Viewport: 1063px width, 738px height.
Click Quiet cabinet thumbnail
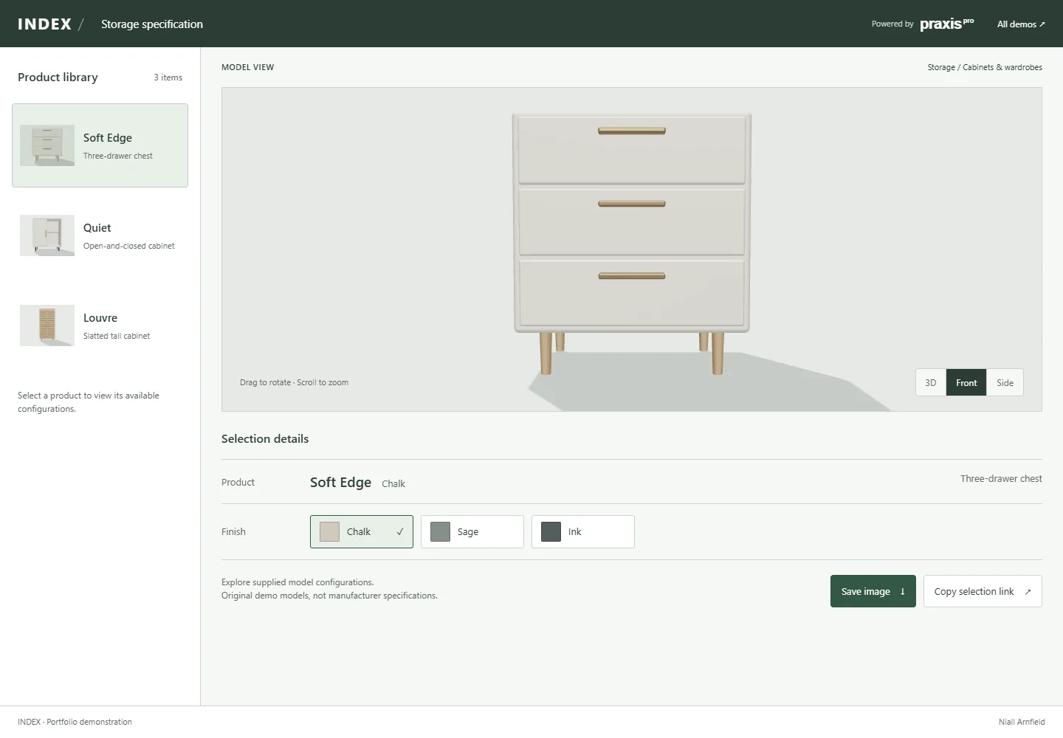47,235
